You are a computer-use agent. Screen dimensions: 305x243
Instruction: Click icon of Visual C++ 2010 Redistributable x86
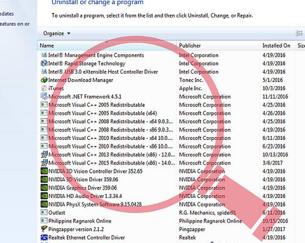(44, 146)
